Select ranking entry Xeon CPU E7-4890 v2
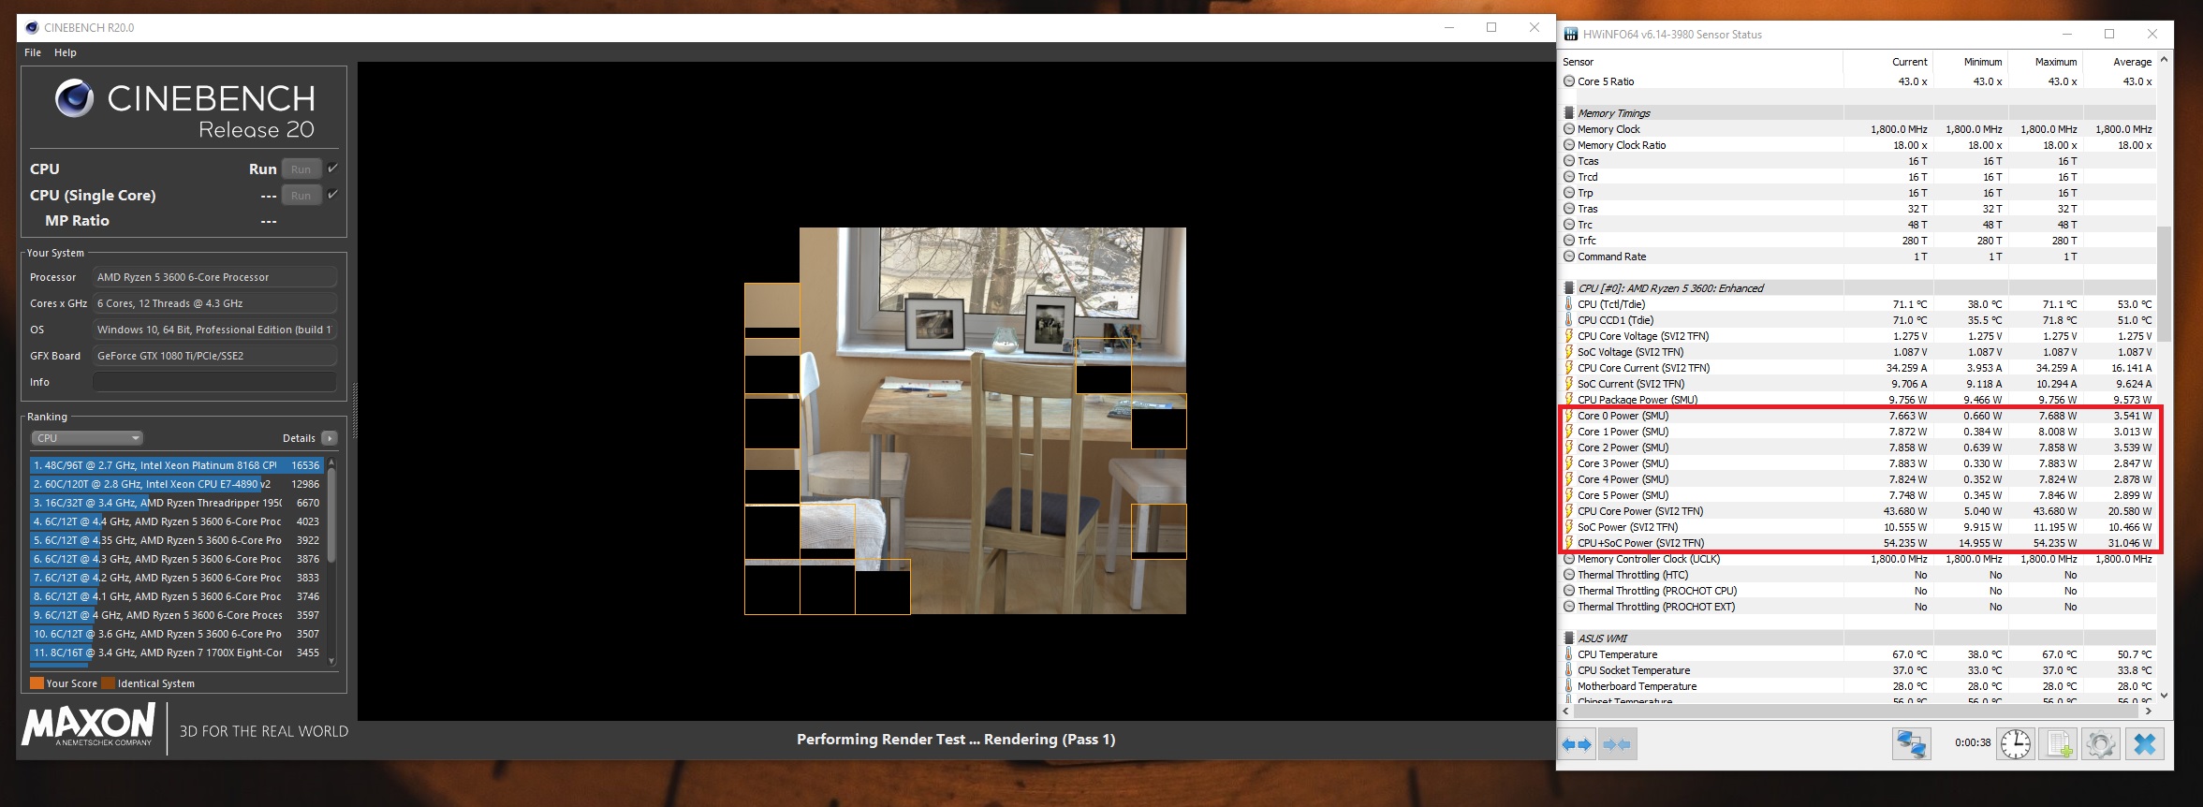Screen dimensions: 2203x807 176,484
